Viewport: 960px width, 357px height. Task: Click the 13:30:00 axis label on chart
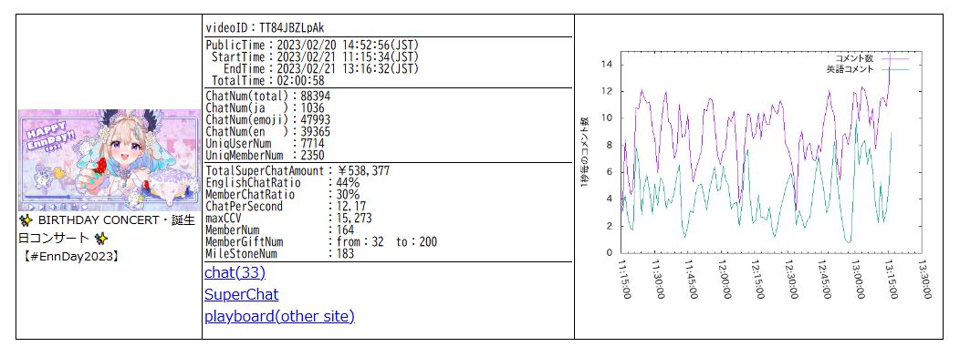(x=926, y=278)
